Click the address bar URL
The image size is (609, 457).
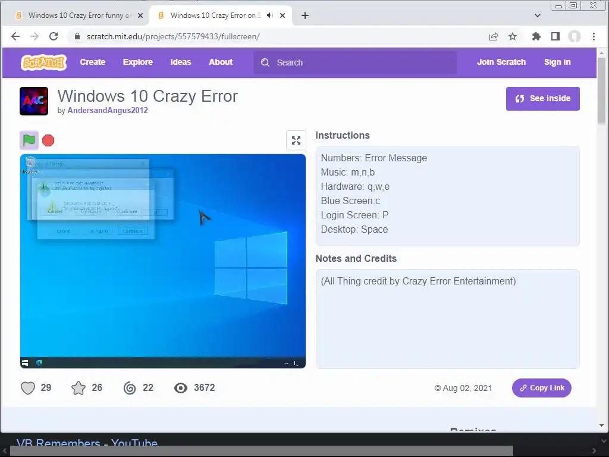click(x=173, y=36)
